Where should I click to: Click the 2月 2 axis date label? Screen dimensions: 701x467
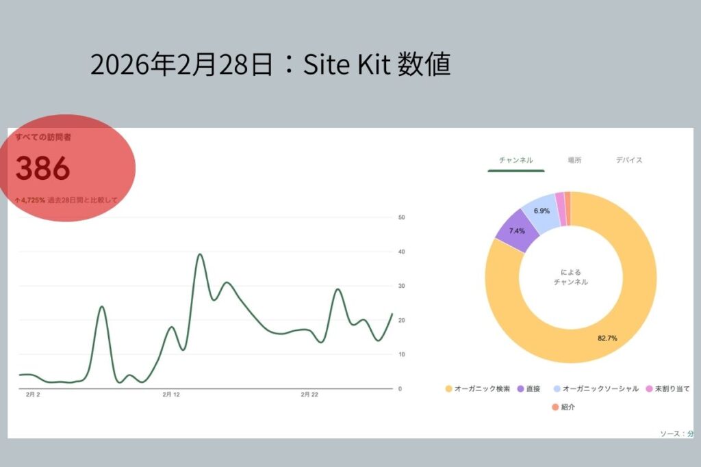32,395
